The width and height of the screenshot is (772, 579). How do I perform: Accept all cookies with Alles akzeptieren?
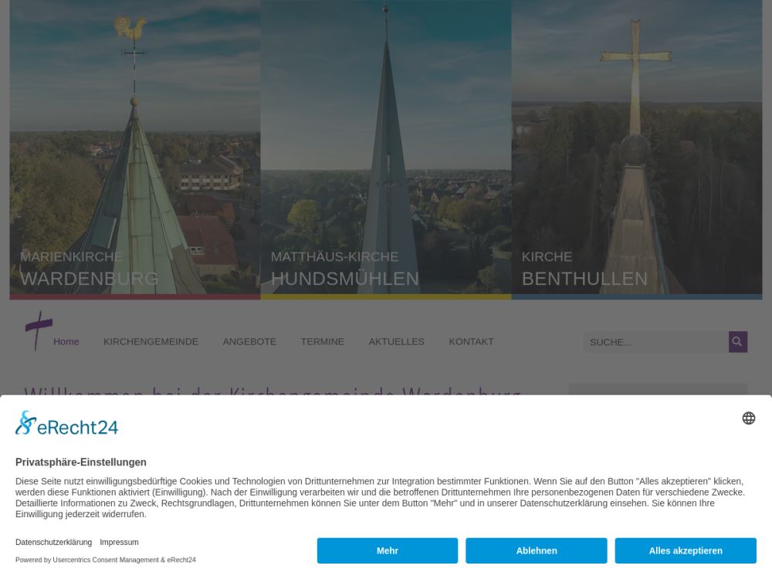point(686,550)
